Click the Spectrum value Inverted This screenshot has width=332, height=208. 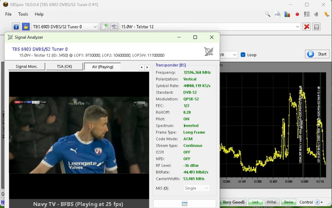[191, 126]
